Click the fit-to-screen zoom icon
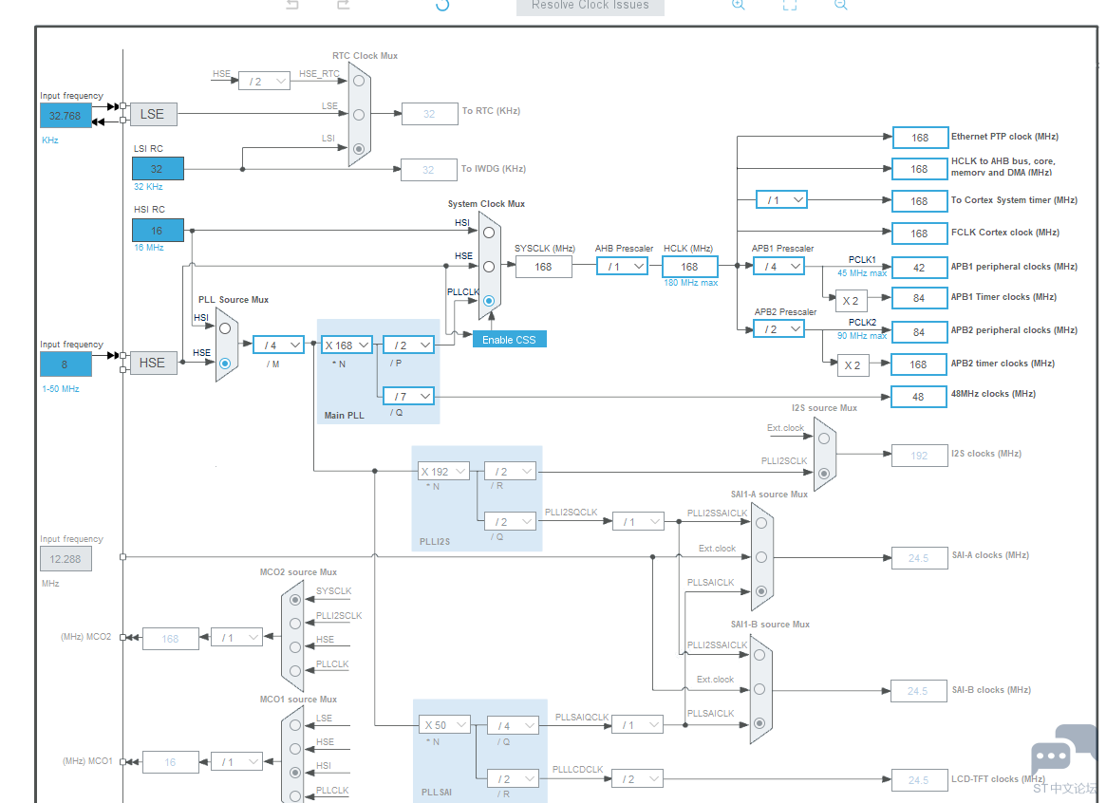Screen dimensions: 1106x803 point(790,4)
